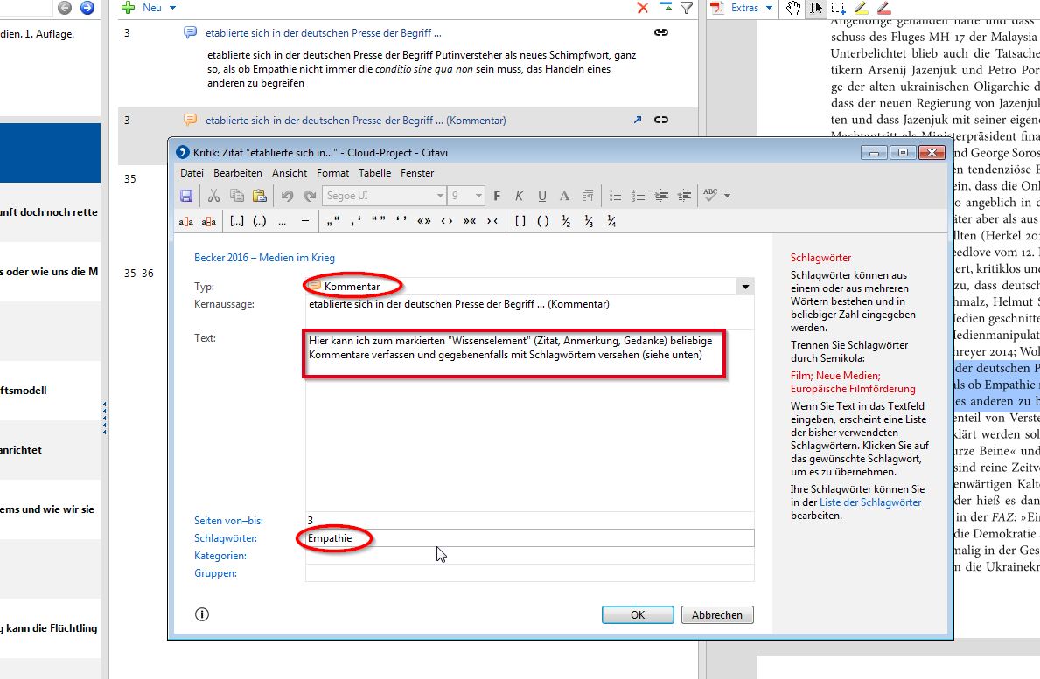Copy selection via the copy icon
The width and height of the screenshot is (1040, 679).
coord(237,196)
